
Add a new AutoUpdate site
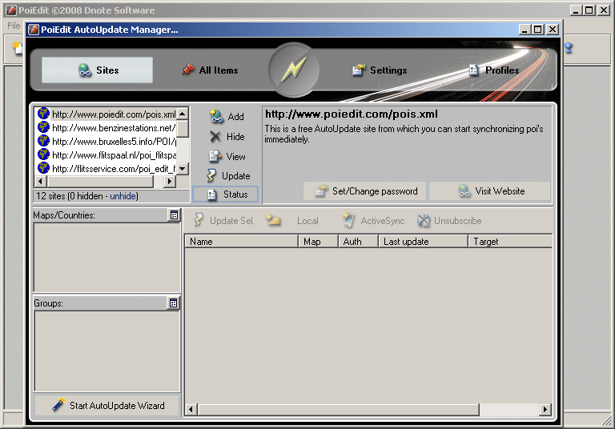coord(227,117)
